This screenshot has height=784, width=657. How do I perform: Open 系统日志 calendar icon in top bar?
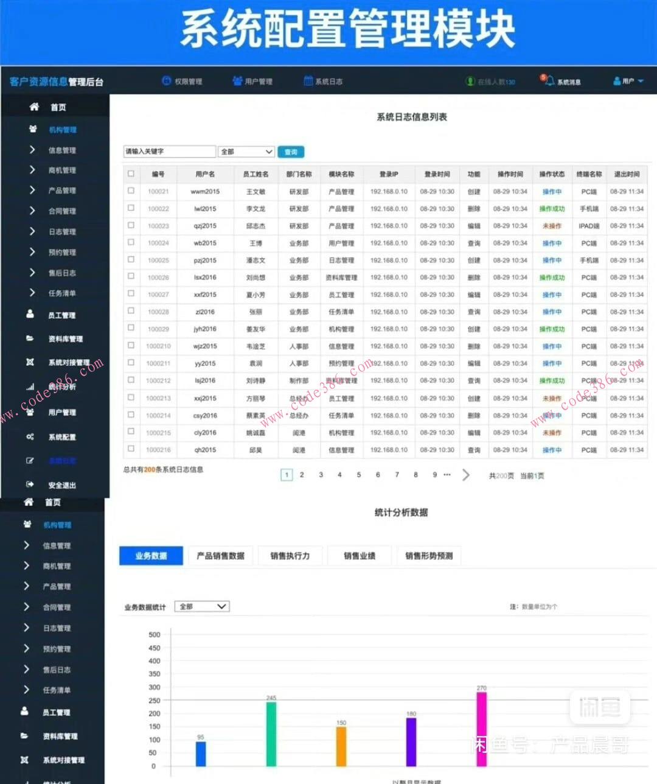[x=308, y=81]
